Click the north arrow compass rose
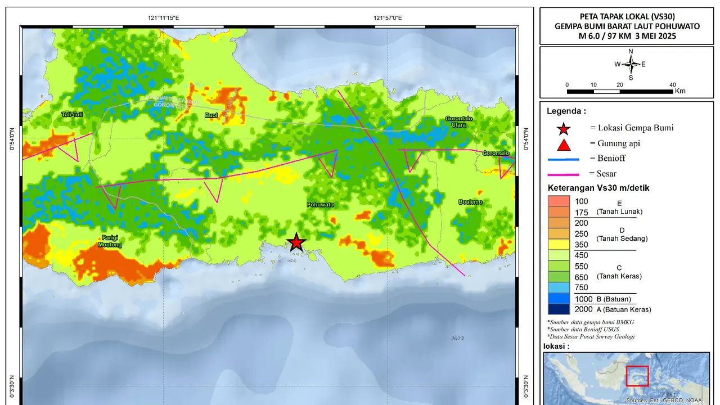The width and height of the screenshot is (720, 405). click(631, 64)
